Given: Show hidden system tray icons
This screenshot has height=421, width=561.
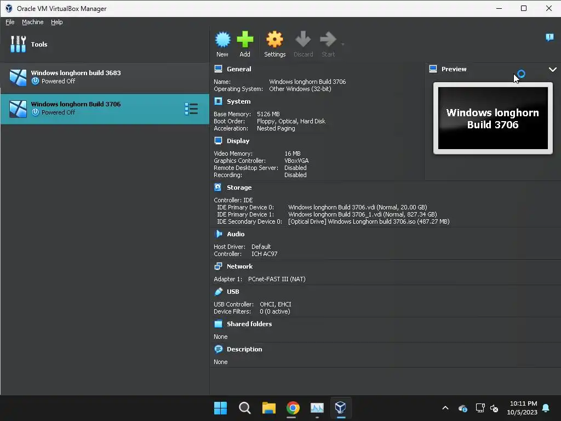Looking at the screenshot, I should coord(445,408).
